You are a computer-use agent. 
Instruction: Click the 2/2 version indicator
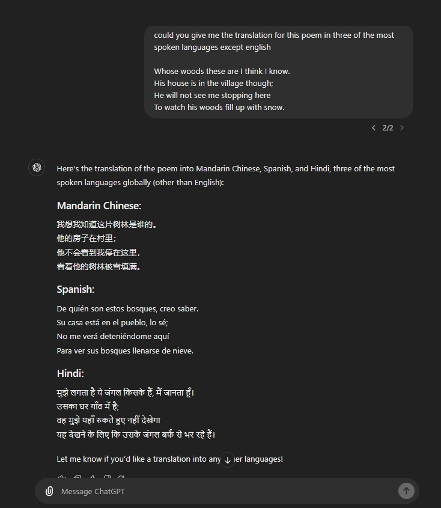tap(388, 127)
